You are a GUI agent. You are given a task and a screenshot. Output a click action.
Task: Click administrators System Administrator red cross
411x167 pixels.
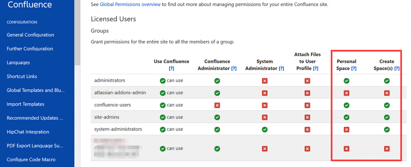tap(265, 81)
